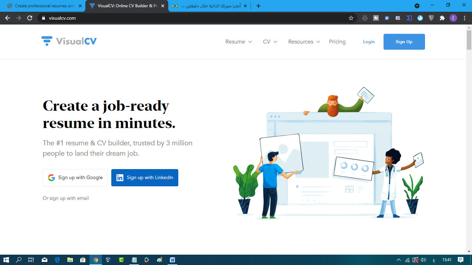This screenshot has height=265, width=472.
Task: Open the blue wrench extension
Action: 387,18
